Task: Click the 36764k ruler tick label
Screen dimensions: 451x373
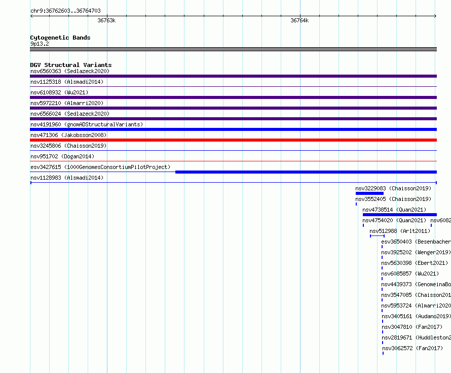Action: pyautogui.click(x=299, y=20)
